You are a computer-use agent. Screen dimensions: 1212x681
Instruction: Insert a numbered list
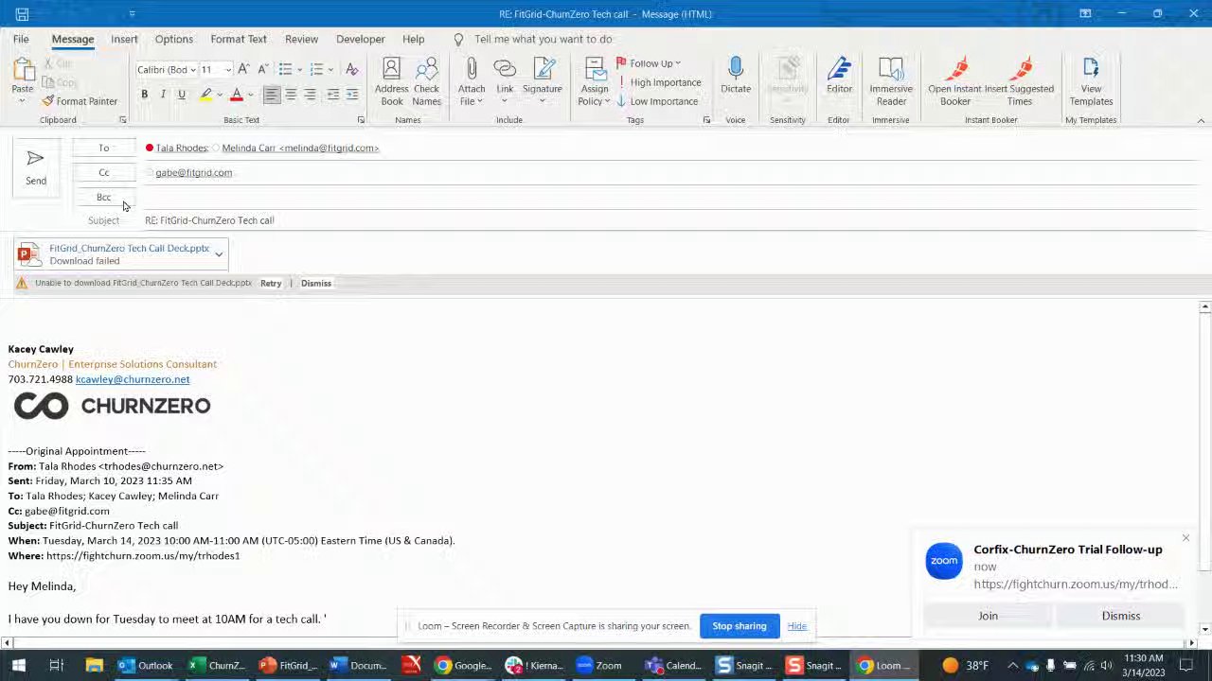coord(316,69)
